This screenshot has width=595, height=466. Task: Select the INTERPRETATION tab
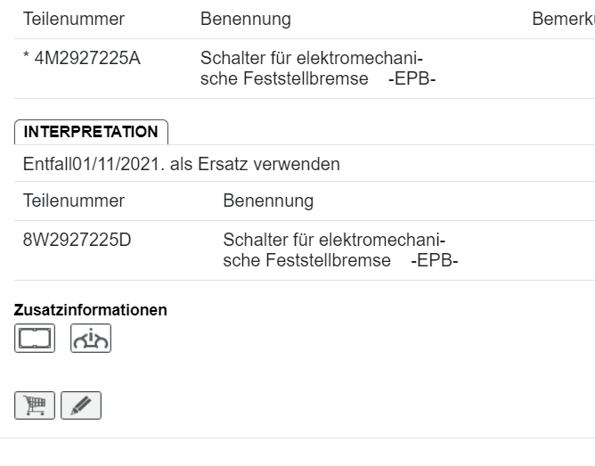pos(91,132)
